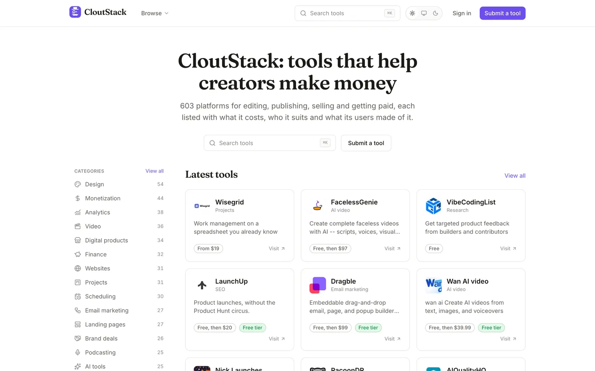
Task: Open the Dragble card title
Action: click(x=344, y=281)
